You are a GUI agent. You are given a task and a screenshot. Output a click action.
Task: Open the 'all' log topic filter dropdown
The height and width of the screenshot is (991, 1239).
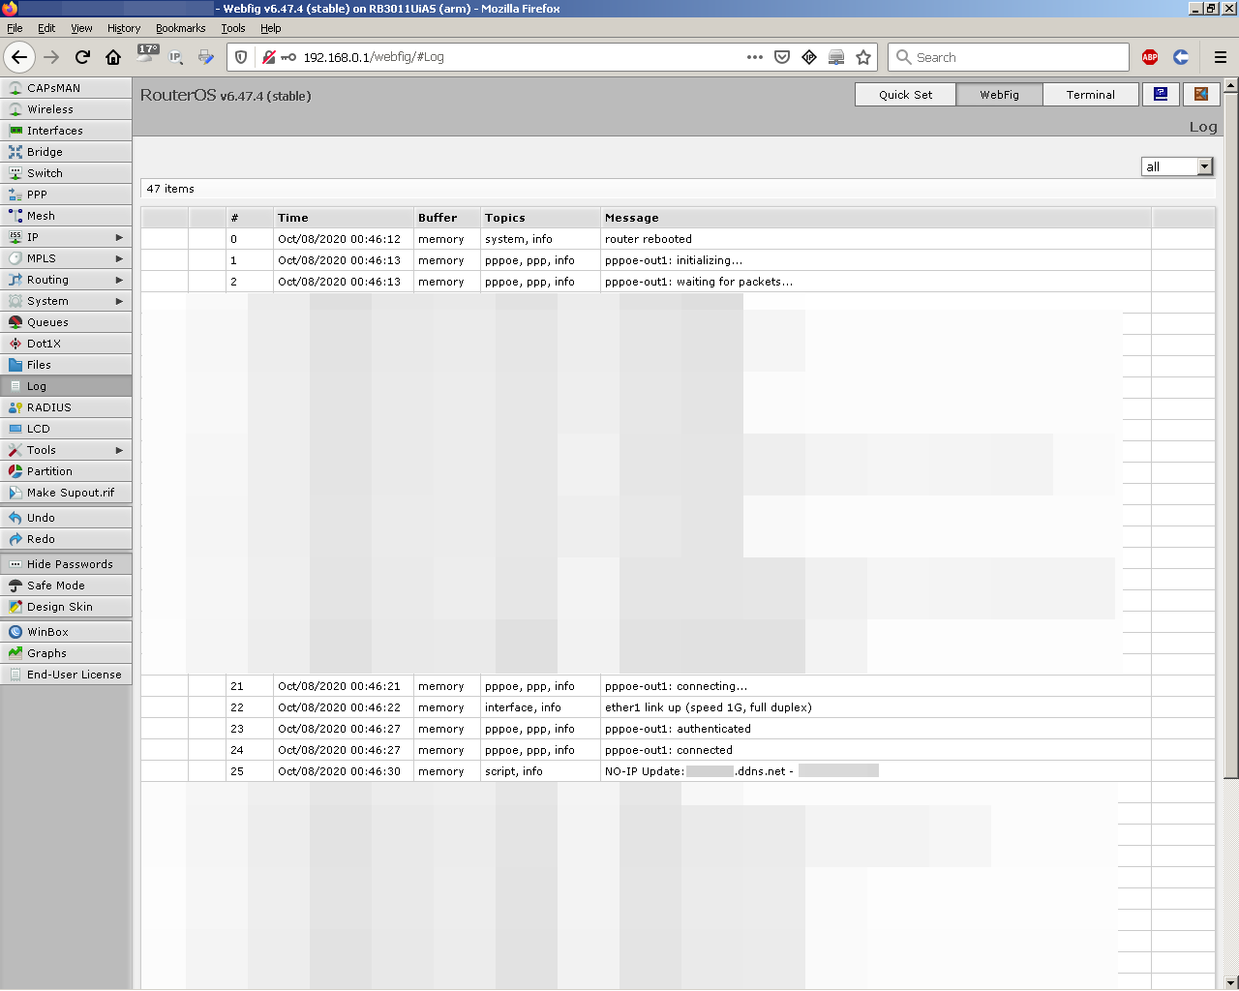click(1177, 166)
